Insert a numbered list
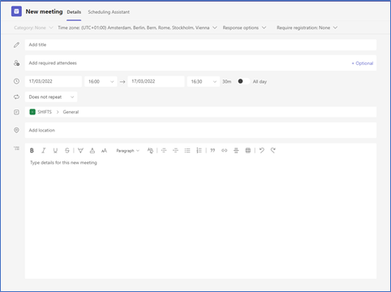 tap(199, 151)
